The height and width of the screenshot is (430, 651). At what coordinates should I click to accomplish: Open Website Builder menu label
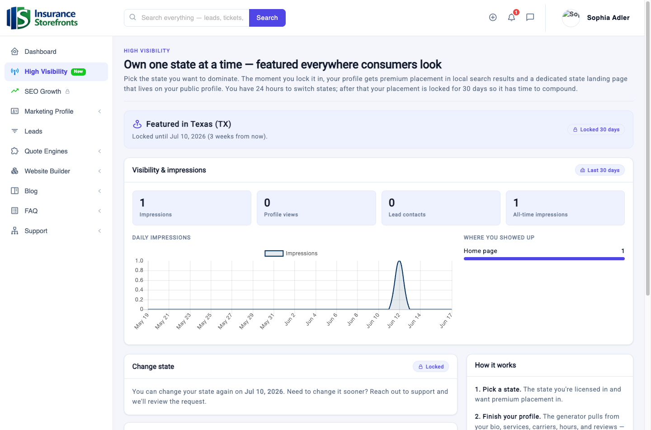point(47,171)
